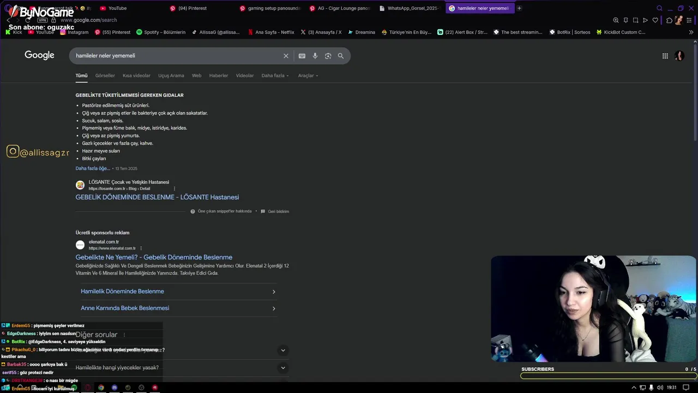Open three-dot menu for elenatal ad
The width and height of the screenshot is (698, 393).
[141, 248]
